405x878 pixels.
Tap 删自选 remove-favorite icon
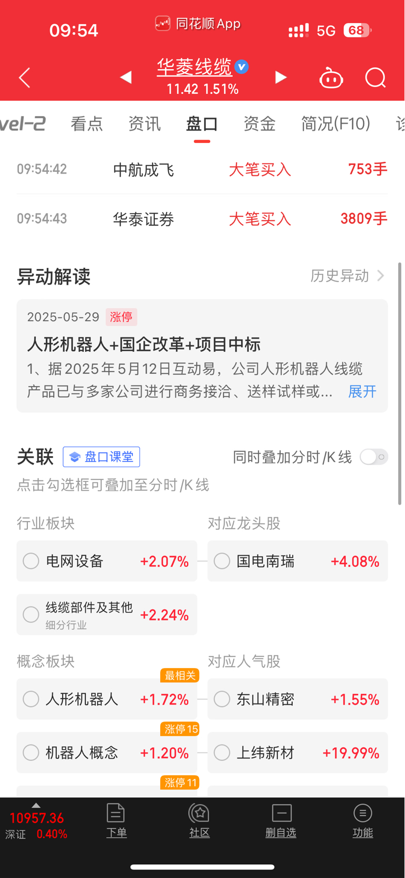pyautogui.click(x=281, y=813)
